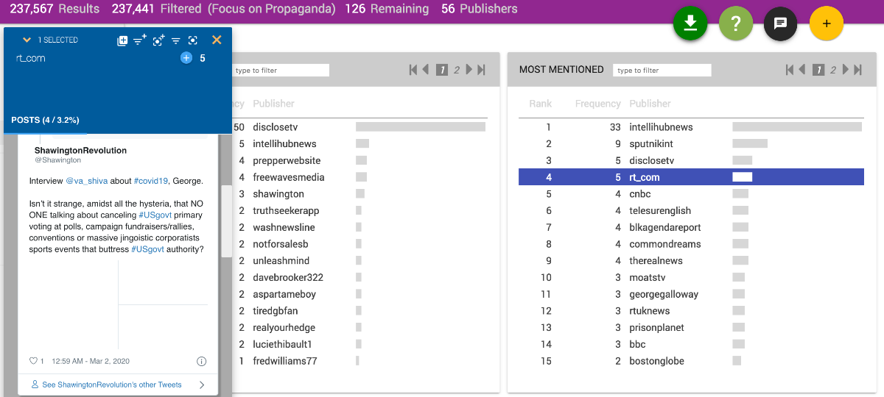Collapse the 1 SELECTED panel chevron
The width and height of the screenshot is (884, 397).
click(27, 40)
